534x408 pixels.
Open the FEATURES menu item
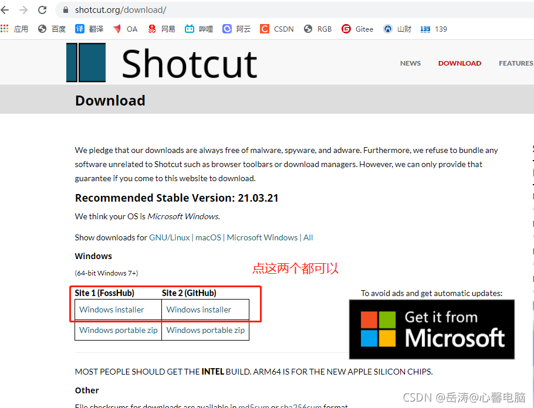point(516,63)
